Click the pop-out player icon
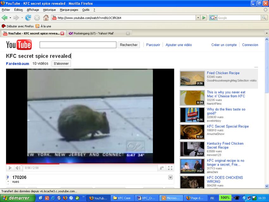 tap(162, 168)
